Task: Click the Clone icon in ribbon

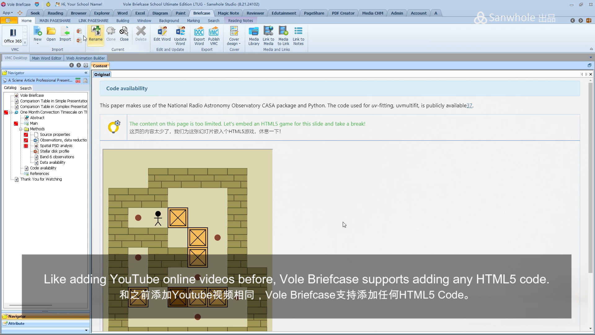Action: 111,34
